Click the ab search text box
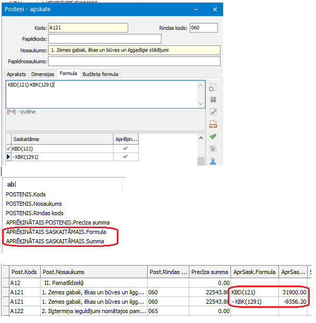 pos(62,184)
